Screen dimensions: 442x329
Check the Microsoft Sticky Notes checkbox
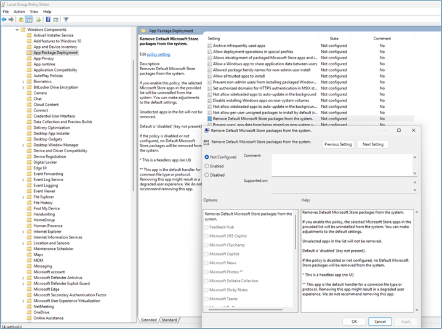pyautogui.click(x=206, y=290)
